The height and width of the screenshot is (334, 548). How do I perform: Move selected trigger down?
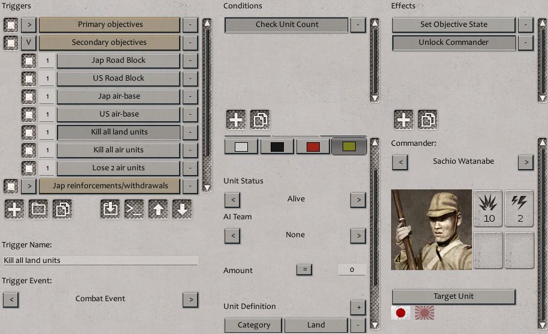182,210
